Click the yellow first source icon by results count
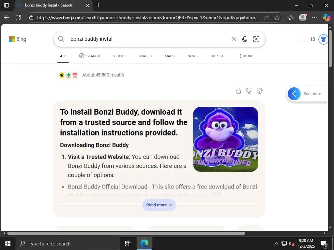334x250 pixels. 62,75
